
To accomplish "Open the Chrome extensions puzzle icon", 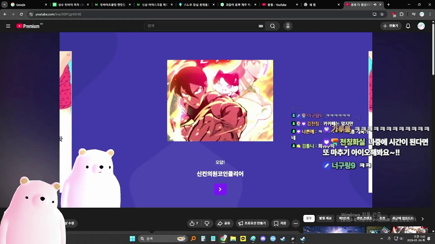I will 401,14.
